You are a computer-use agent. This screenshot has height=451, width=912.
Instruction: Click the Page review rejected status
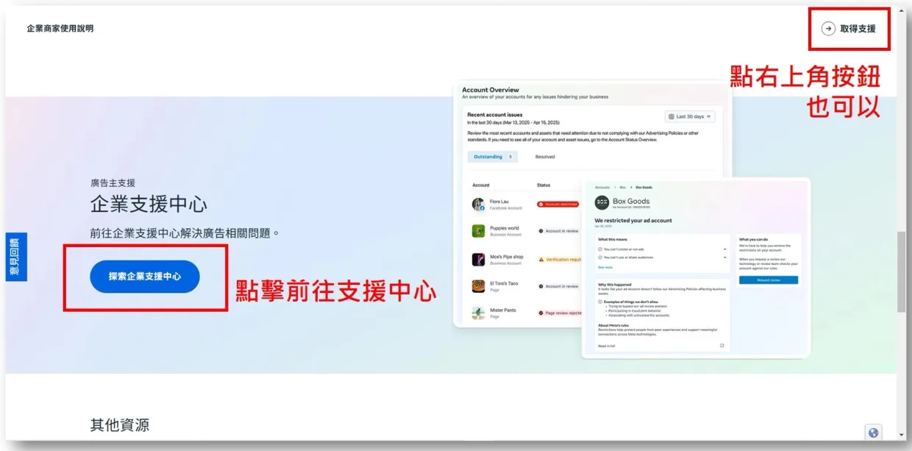pyautogui.click(x=560, y=313)
